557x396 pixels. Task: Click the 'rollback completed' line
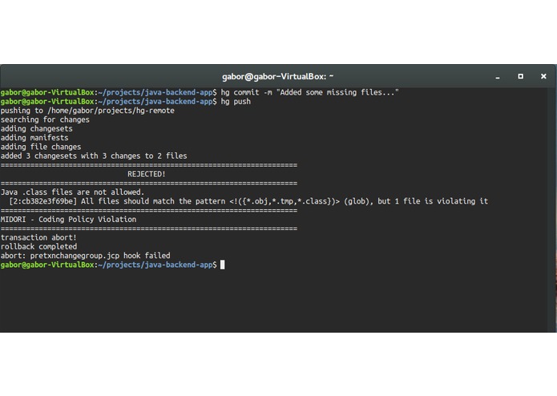tap(38, 246)
